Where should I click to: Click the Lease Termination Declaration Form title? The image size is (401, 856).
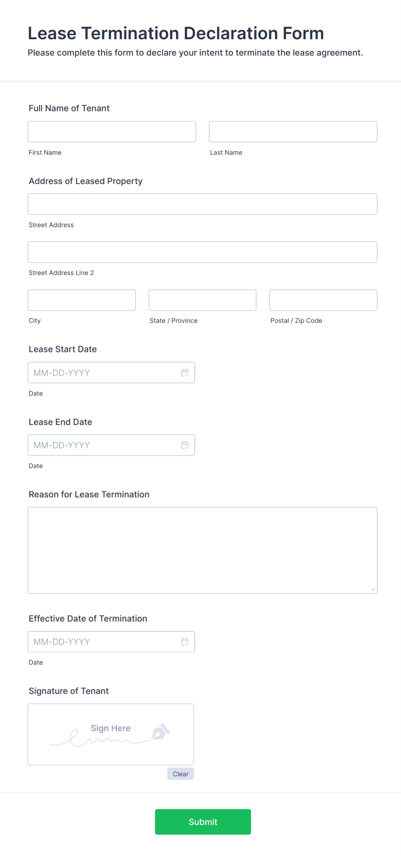(x=175, y=33)
